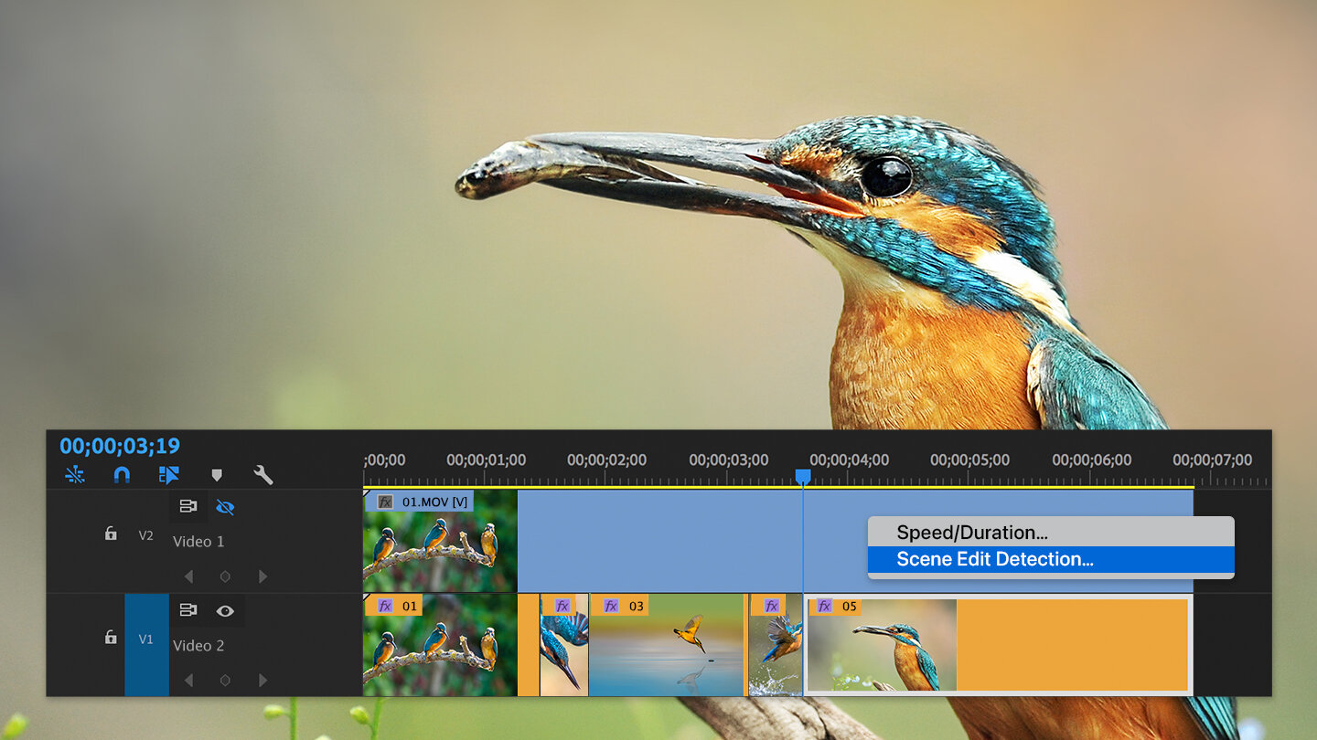This screenshot has width=1317, height=740.
Task: Add keyframe on Video 1 track
Action: [x=225, y=576]
